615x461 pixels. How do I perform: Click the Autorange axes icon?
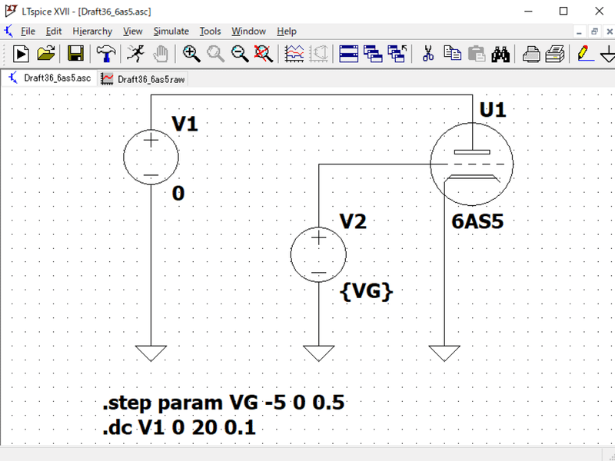(318, 54)
